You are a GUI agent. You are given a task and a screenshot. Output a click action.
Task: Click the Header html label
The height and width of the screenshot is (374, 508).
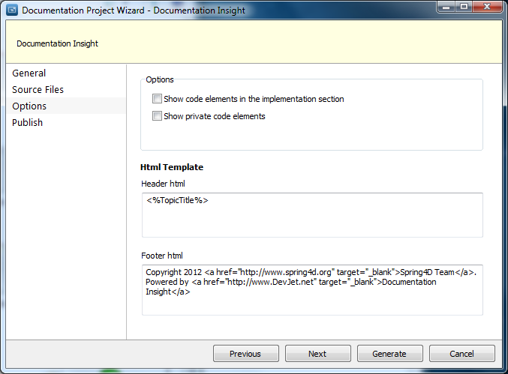pyautogui.click(x=163, y=184)
